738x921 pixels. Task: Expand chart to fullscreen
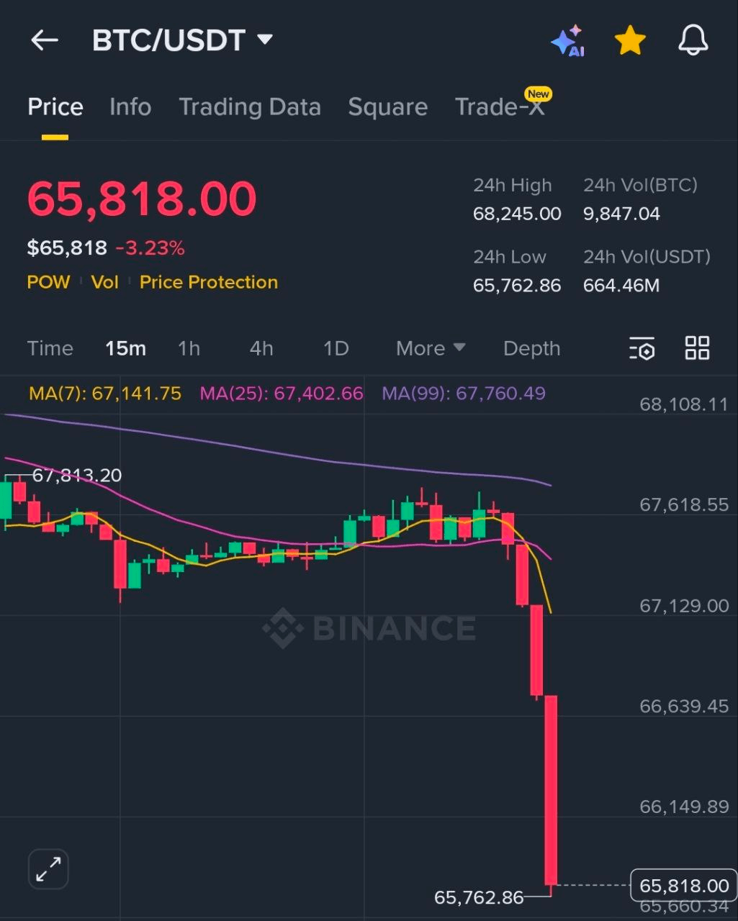[x=48, y=869]
